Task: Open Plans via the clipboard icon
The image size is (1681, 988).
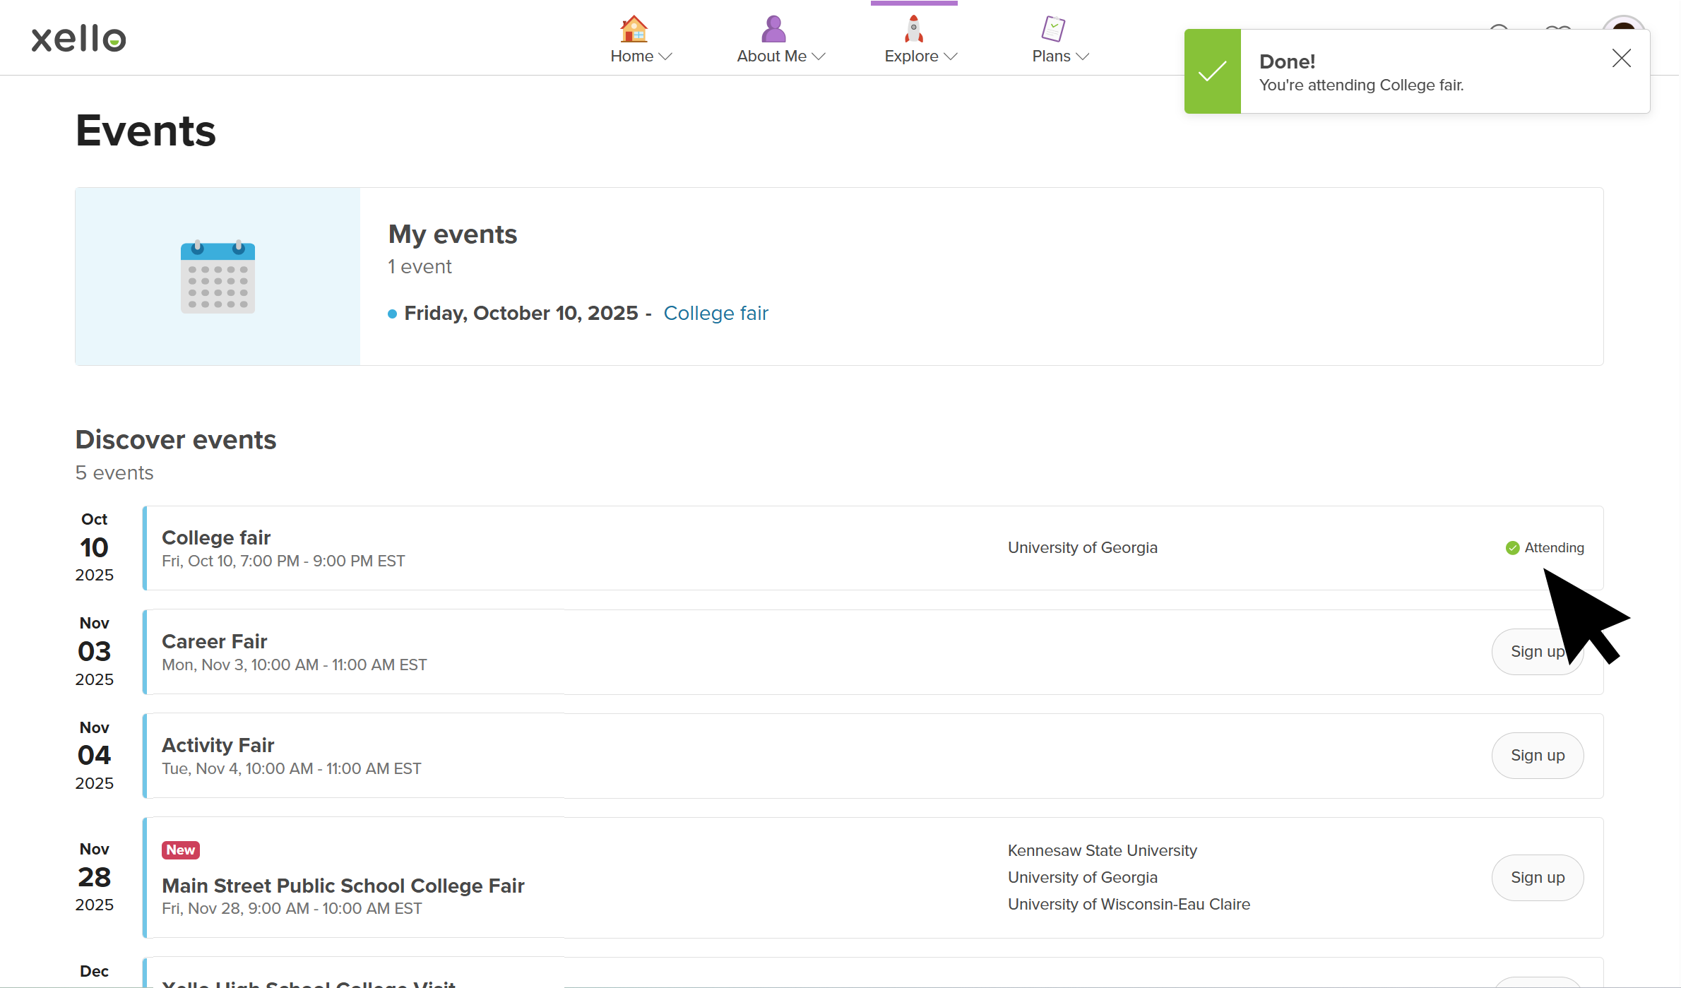Action: click(1052, 28)
